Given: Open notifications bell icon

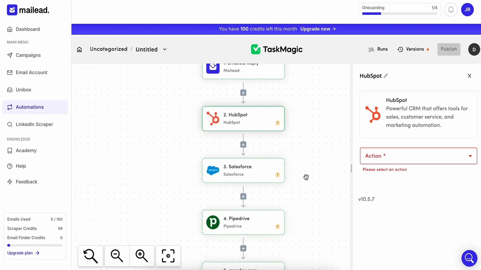Looking at the screenshot, I should coord(451,10).
